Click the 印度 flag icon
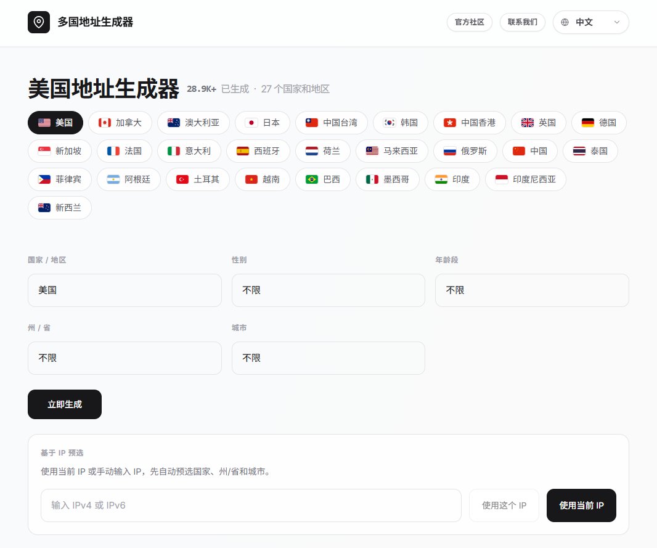This screenshot has height=548, width=657. coord(441,179)
